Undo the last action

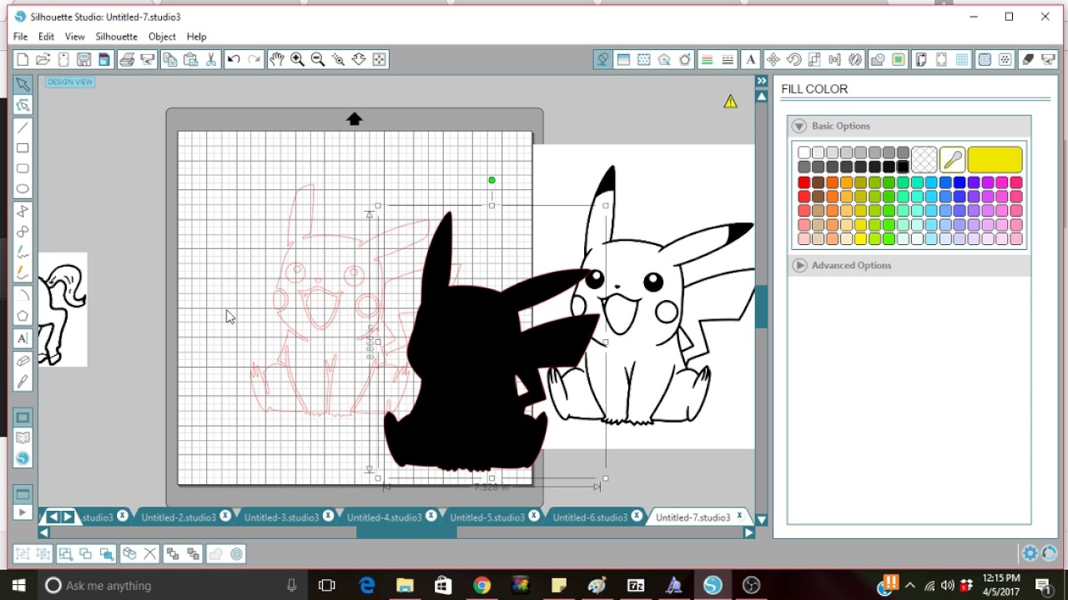click(x=234, y=59)
